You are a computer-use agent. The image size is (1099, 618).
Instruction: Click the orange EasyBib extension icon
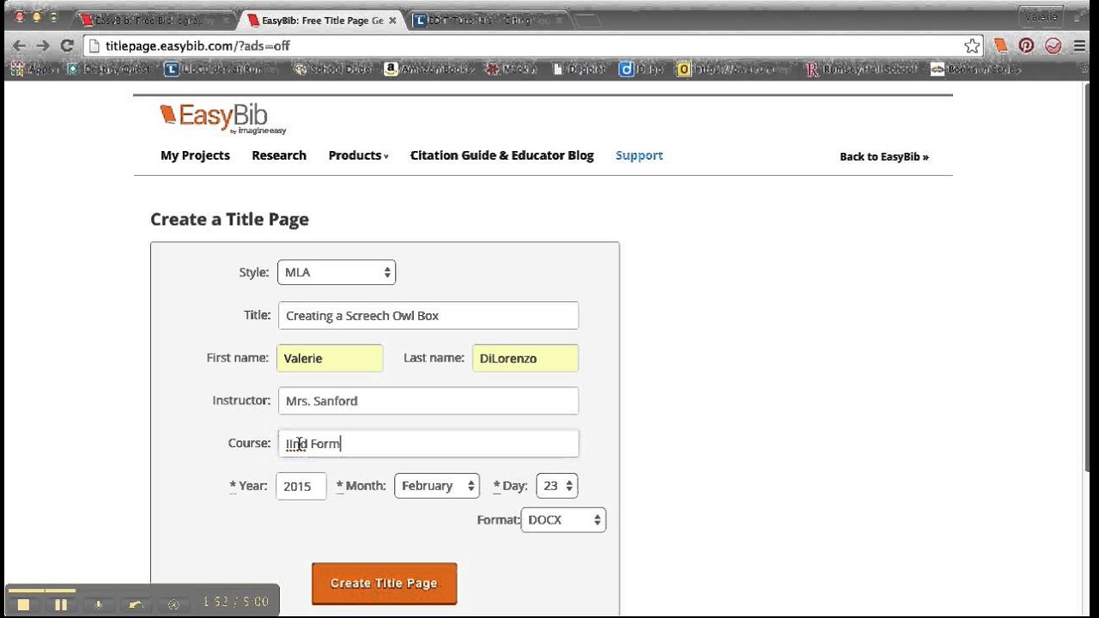pyautogui.click(x=1001, y=46)
